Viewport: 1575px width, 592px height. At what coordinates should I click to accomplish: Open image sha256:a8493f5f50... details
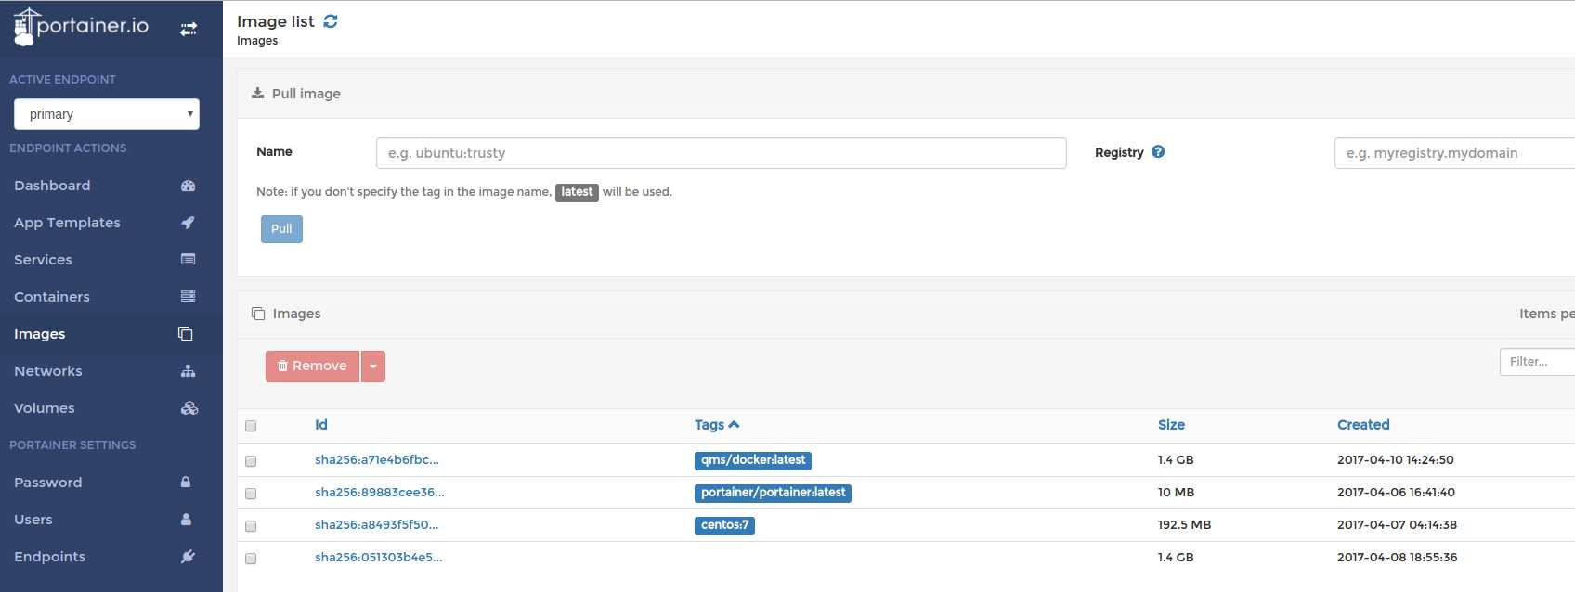[377, 525]
